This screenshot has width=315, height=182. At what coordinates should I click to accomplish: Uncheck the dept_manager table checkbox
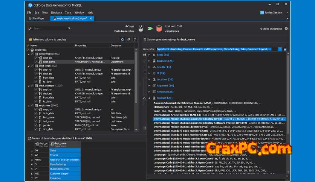click(x=32, y=86)
